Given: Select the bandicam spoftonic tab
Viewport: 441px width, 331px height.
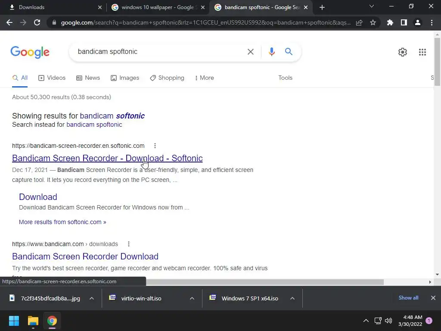Looking at the screenshot, I should 261,7.
